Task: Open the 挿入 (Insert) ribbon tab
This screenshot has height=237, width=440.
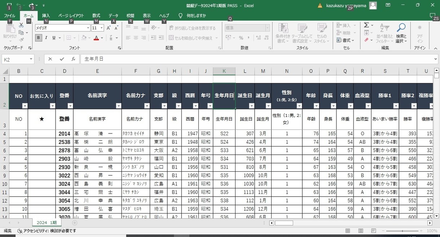Action: click(x=46, y=16)
